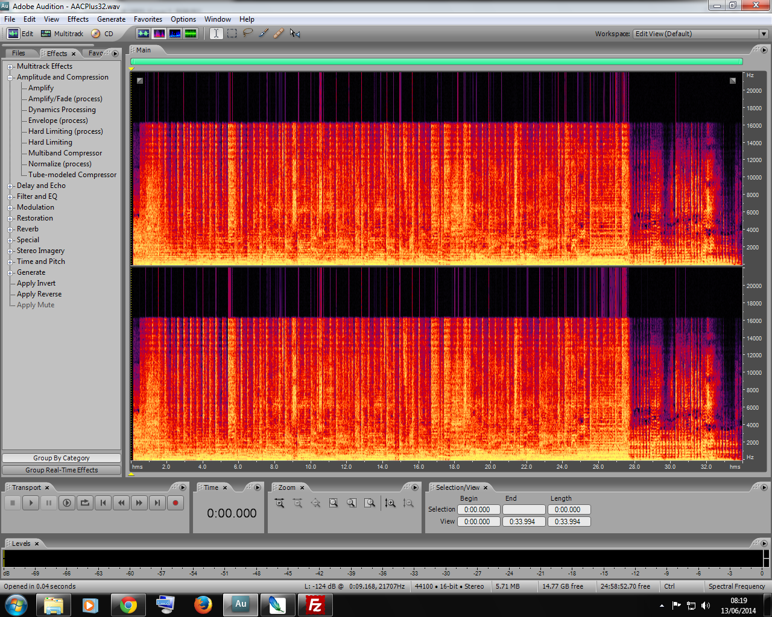This screenshot has height=617, width=772.
Task: Select the Spot Healing Brush tool
Action: click(278, 33)
